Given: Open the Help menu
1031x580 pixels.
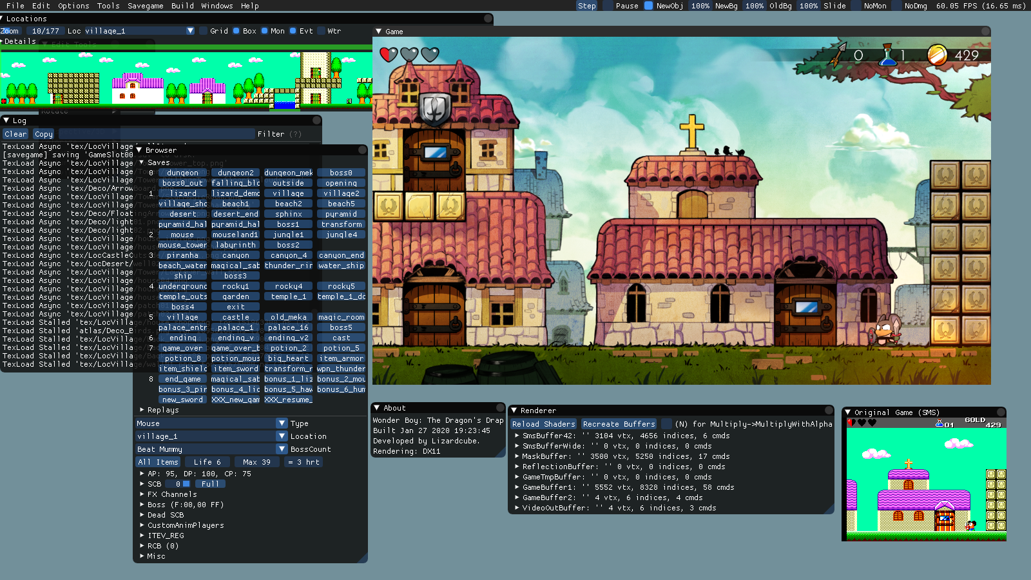Looking at the screenshot, I should tap(249, 6).
